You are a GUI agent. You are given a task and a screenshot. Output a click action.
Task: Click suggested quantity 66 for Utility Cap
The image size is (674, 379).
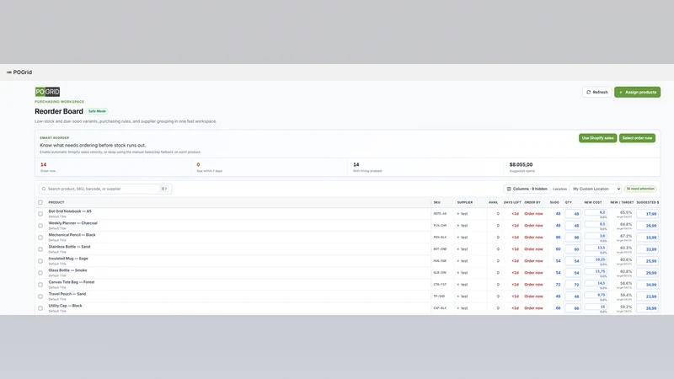click(x=558, y=308)
